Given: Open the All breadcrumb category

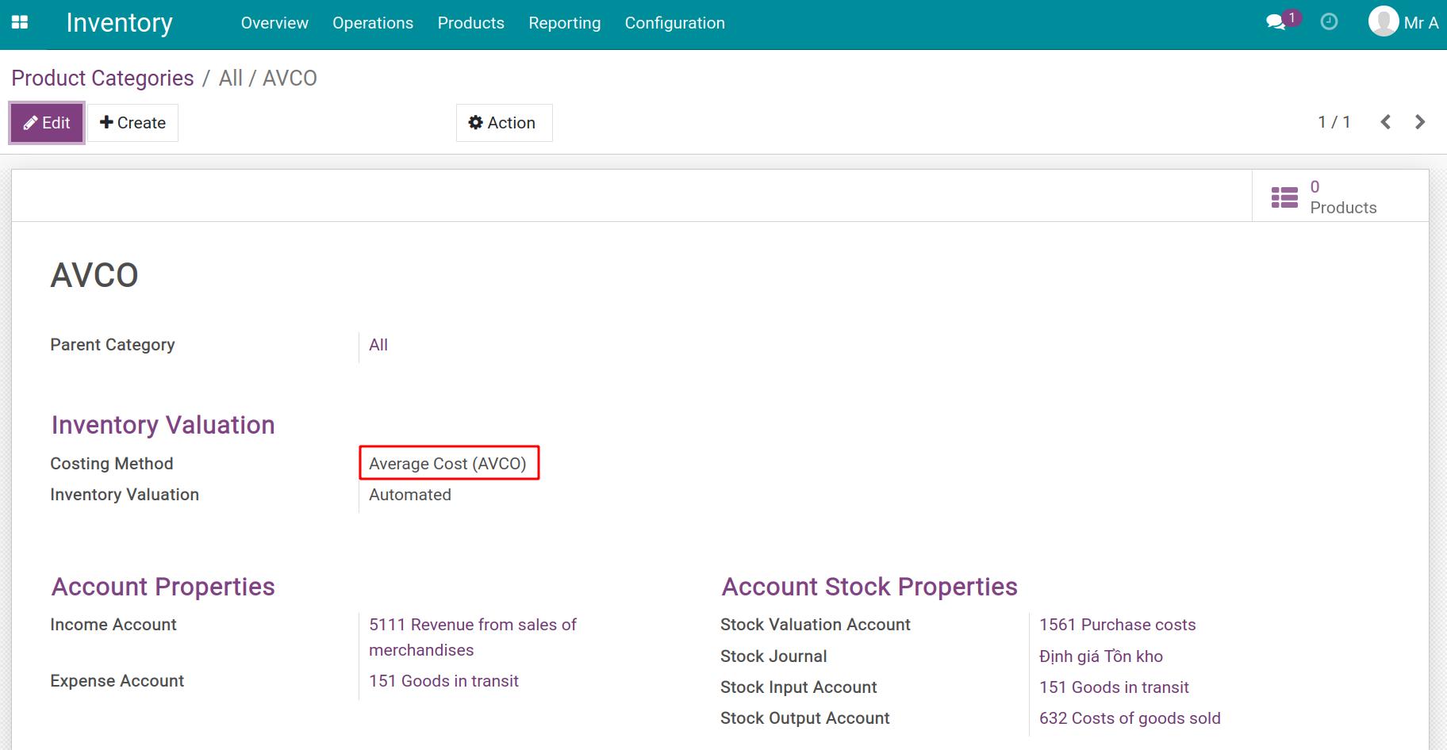Looking at the screenshot, I should [231, 78].
